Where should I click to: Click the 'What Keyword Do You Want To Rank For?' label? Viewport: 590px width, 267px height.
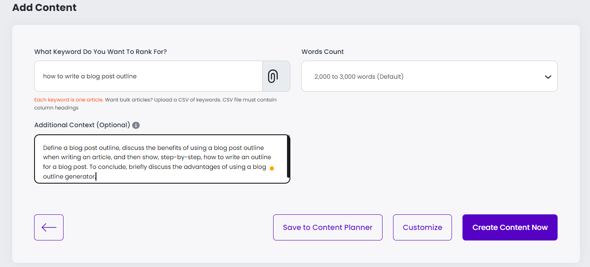point(101,52)
